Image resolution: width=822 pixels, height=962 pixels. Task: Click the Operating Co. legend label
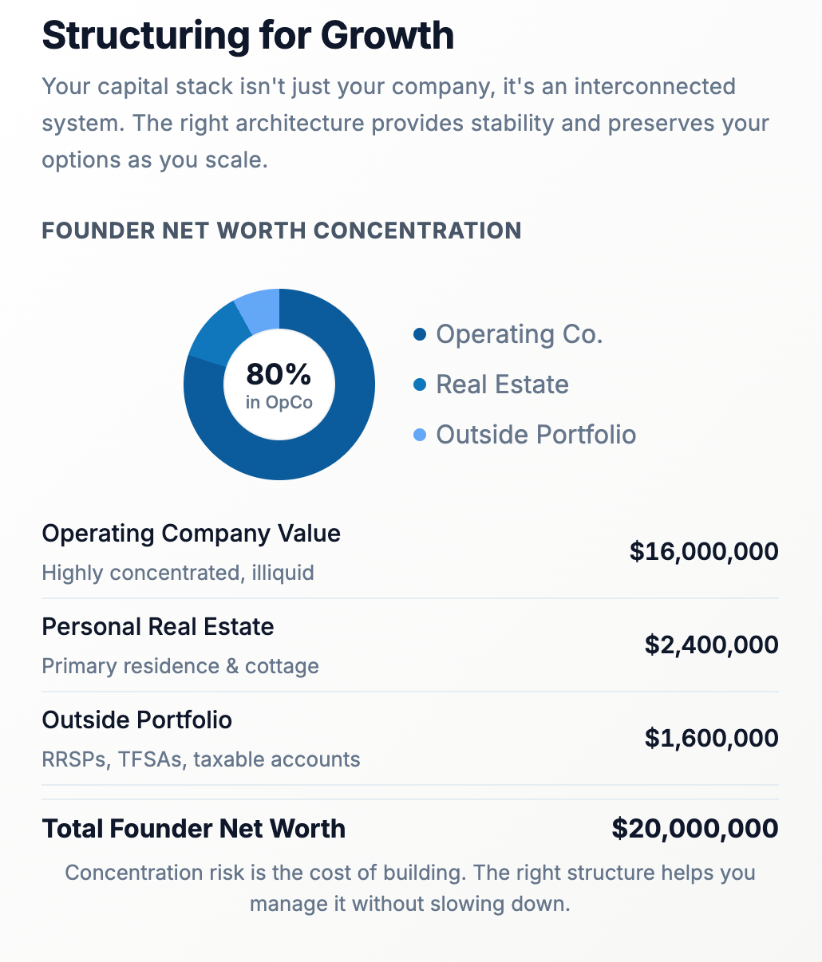(519, 335)
